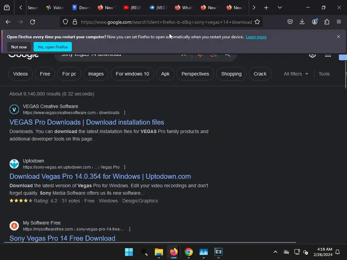Open the Downloads panel

click(x=302, y=22)
